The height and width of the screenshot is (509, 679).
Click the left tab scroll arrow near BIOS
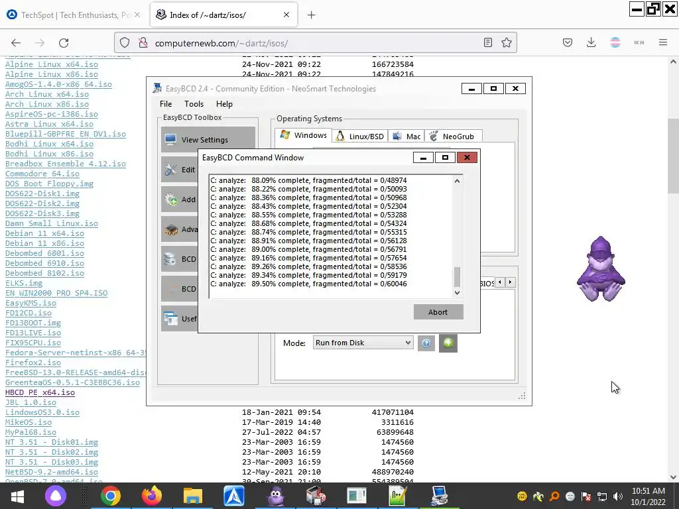point(500,282)
